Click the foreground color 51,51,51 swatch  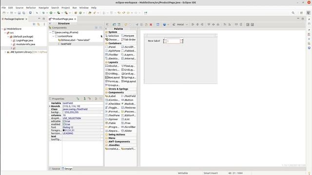[64, 130]
